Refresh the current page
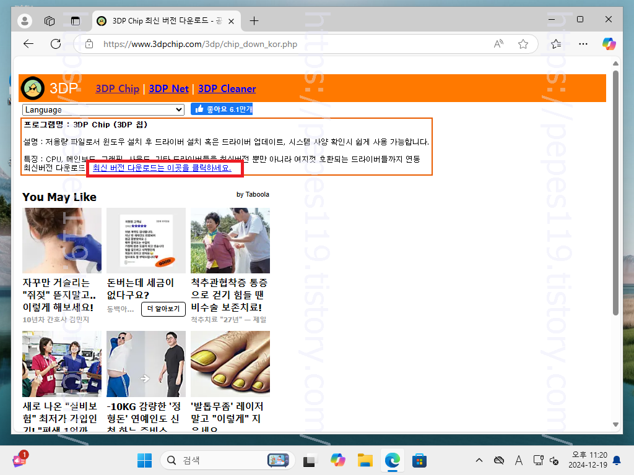 tap(56, 44)
